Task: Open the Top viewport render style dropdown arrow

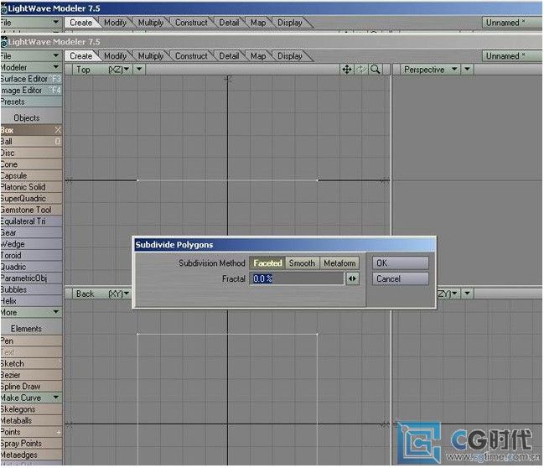Action: [x=139, y=70]
